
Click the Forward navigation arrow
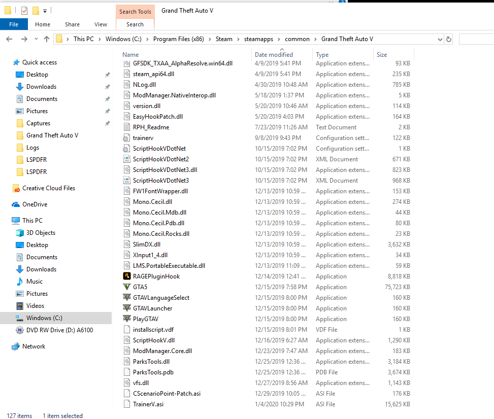click(24, 39)
